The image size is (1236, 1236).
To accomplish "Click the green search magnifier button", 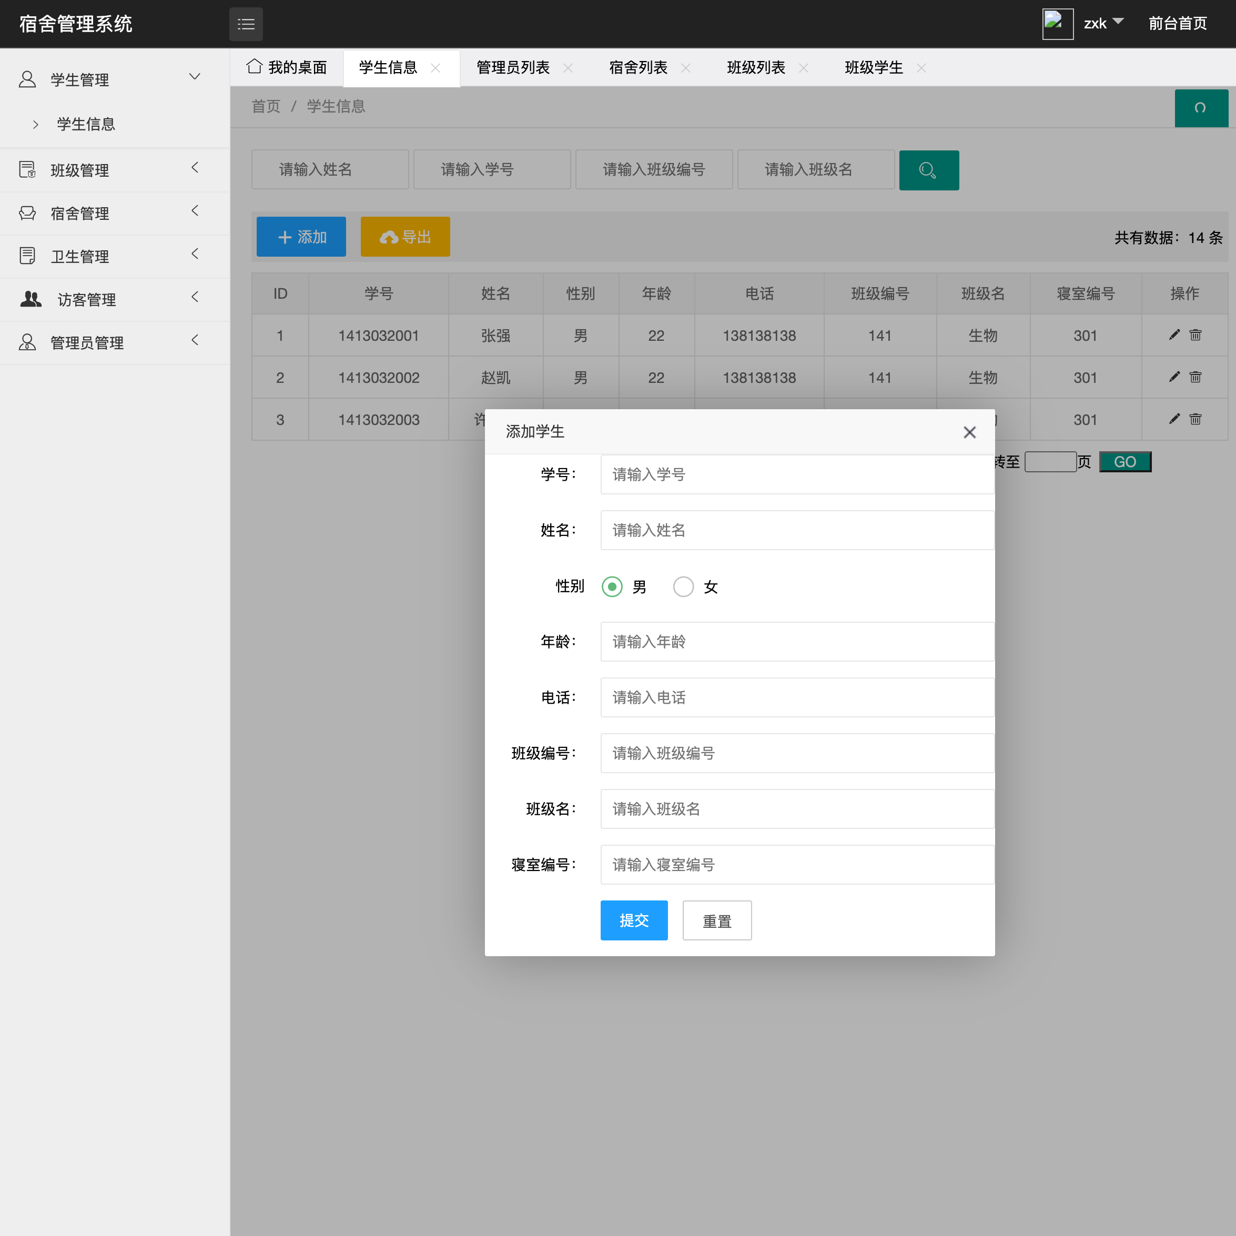I will 928,170.
